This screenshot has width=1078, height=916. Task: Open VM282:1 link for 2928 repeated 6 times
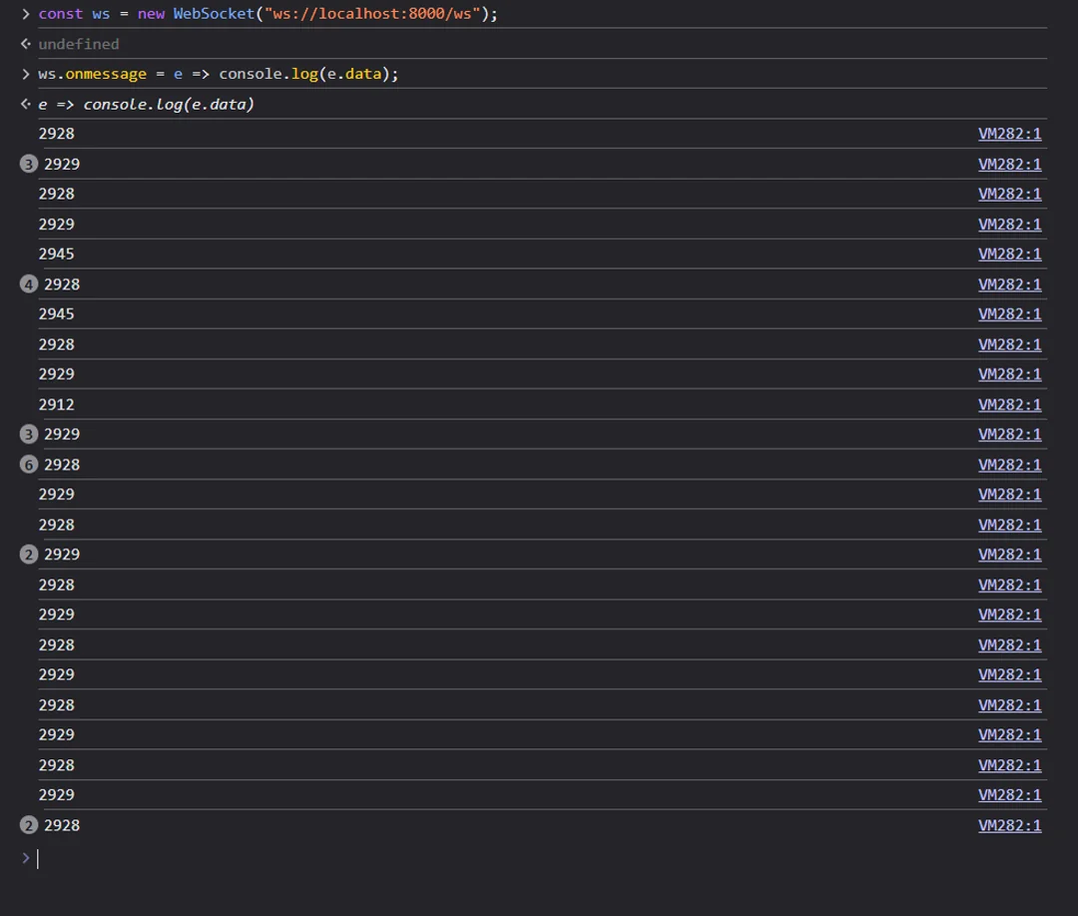click(x=1009, y=465)
